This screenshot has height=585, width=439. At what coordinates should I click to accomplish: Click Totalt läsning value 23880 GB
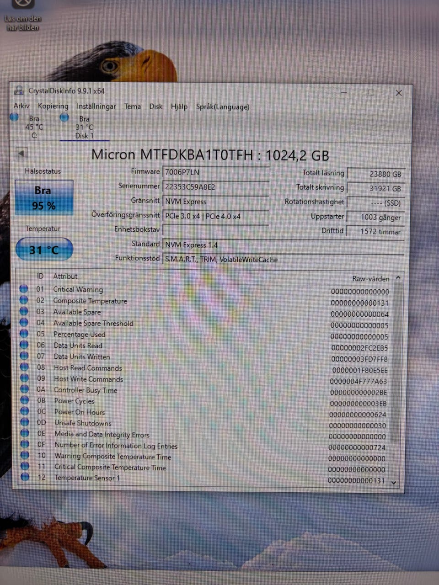376,174
